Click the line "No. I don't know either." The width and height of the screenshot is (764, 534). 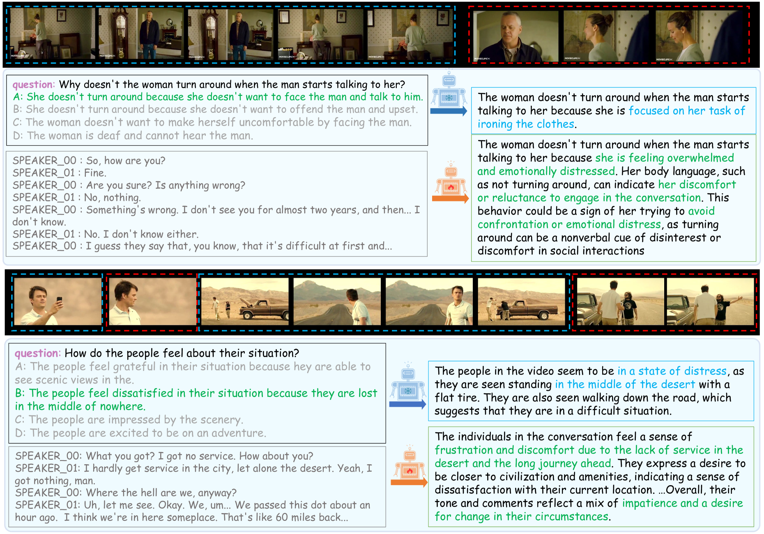coord(106,234)
